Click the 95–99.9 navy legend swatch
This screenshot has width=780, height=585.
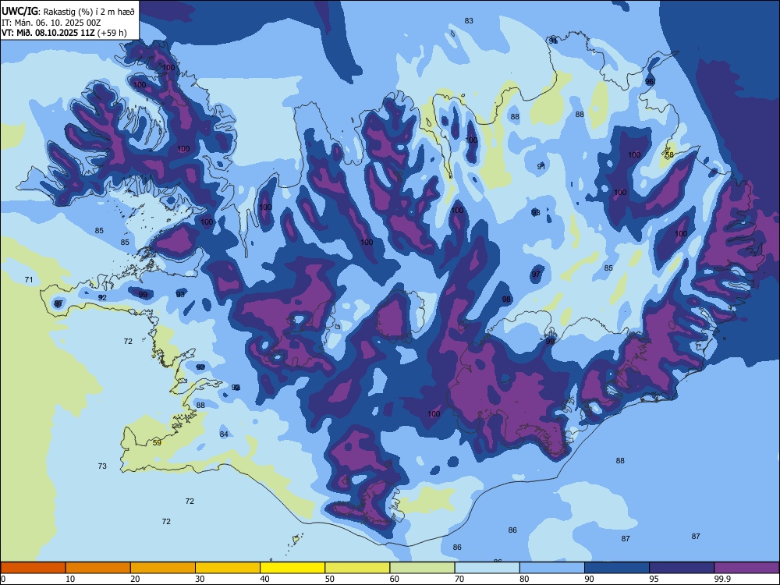[x=682, y=568]
